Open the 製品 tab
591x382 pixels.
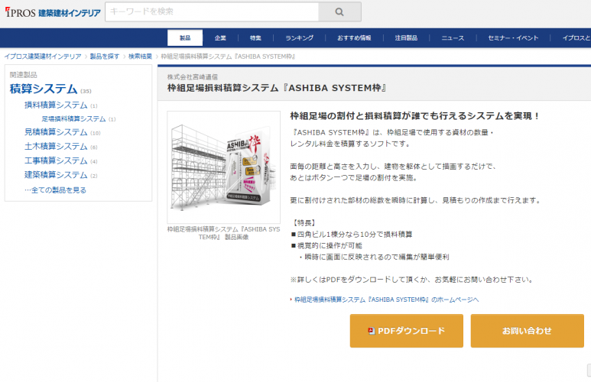(185, 37)
